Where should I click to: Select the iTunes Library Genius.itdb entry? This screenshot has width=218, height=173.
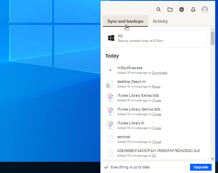click(139, 109)
